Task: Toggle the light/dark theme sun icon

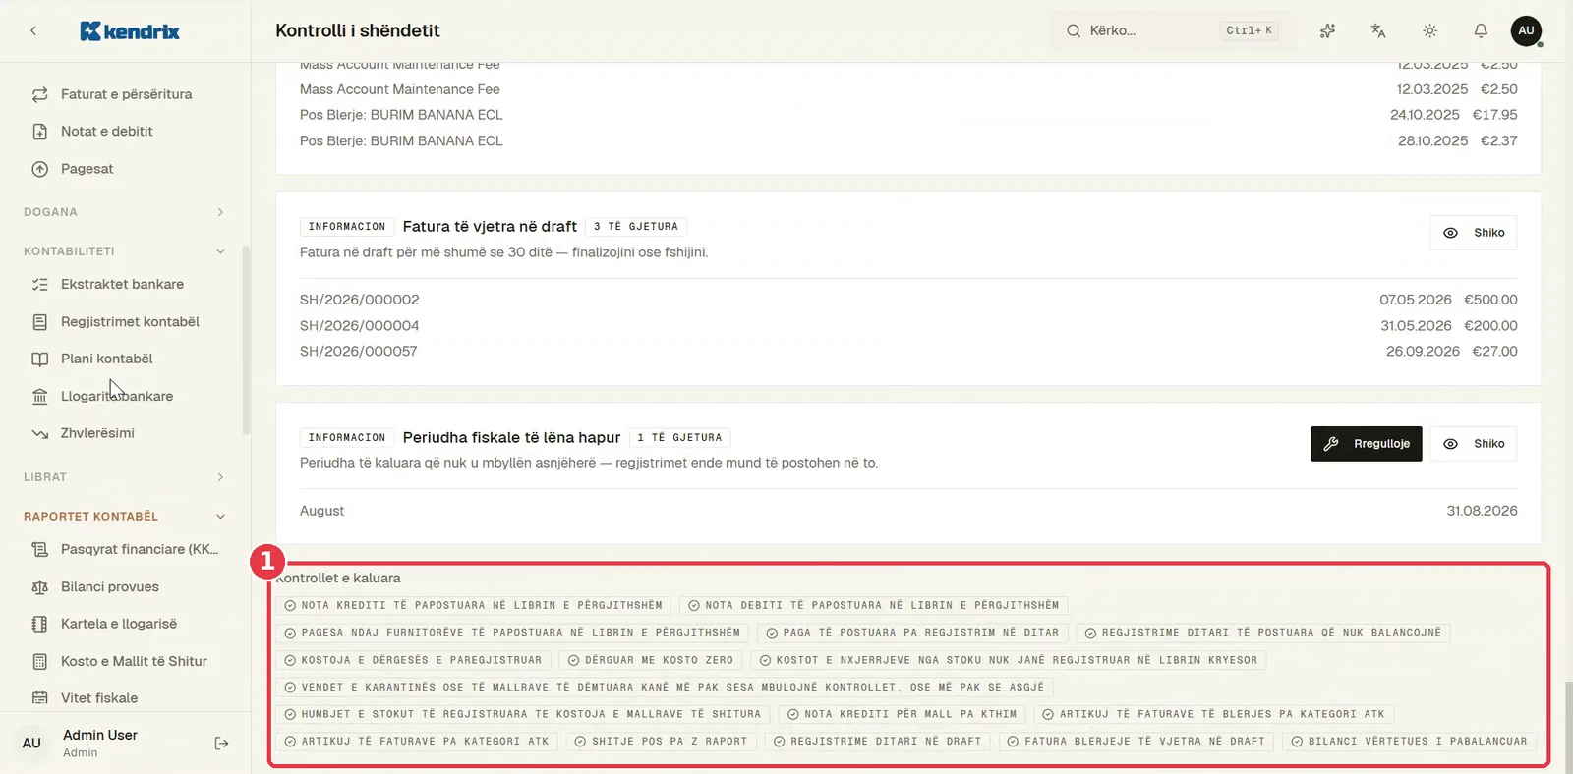Action: [x=1429, y=30]
